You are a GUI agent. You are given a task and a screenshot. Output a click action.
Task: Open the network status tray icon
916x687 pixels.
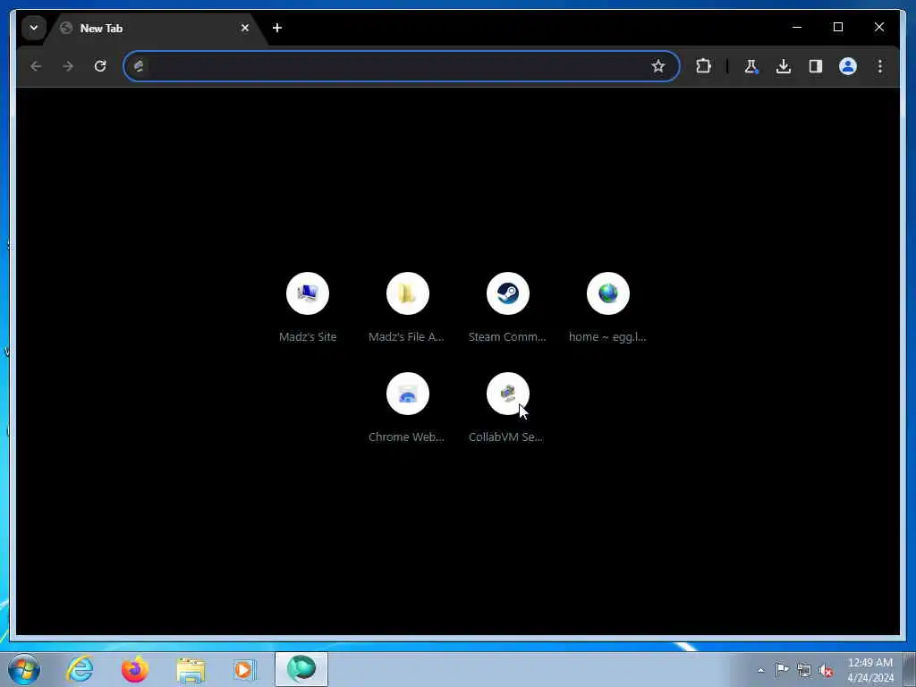point(804,670)
